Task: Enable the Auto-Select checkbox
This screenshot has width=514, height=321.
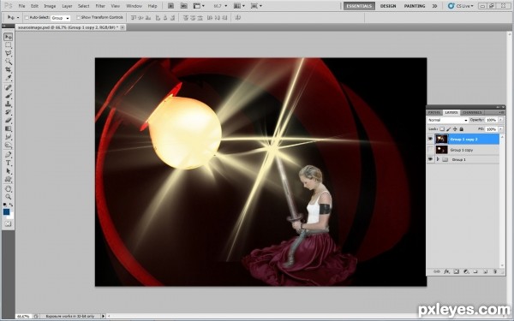Action: (27, 17)
